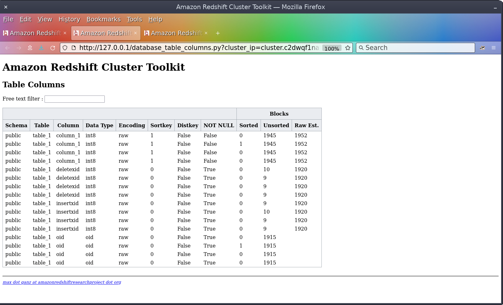This screenshot has height=305, width=503.
Task: Click the Raw Est. column header
Action: tap(307, 125)
